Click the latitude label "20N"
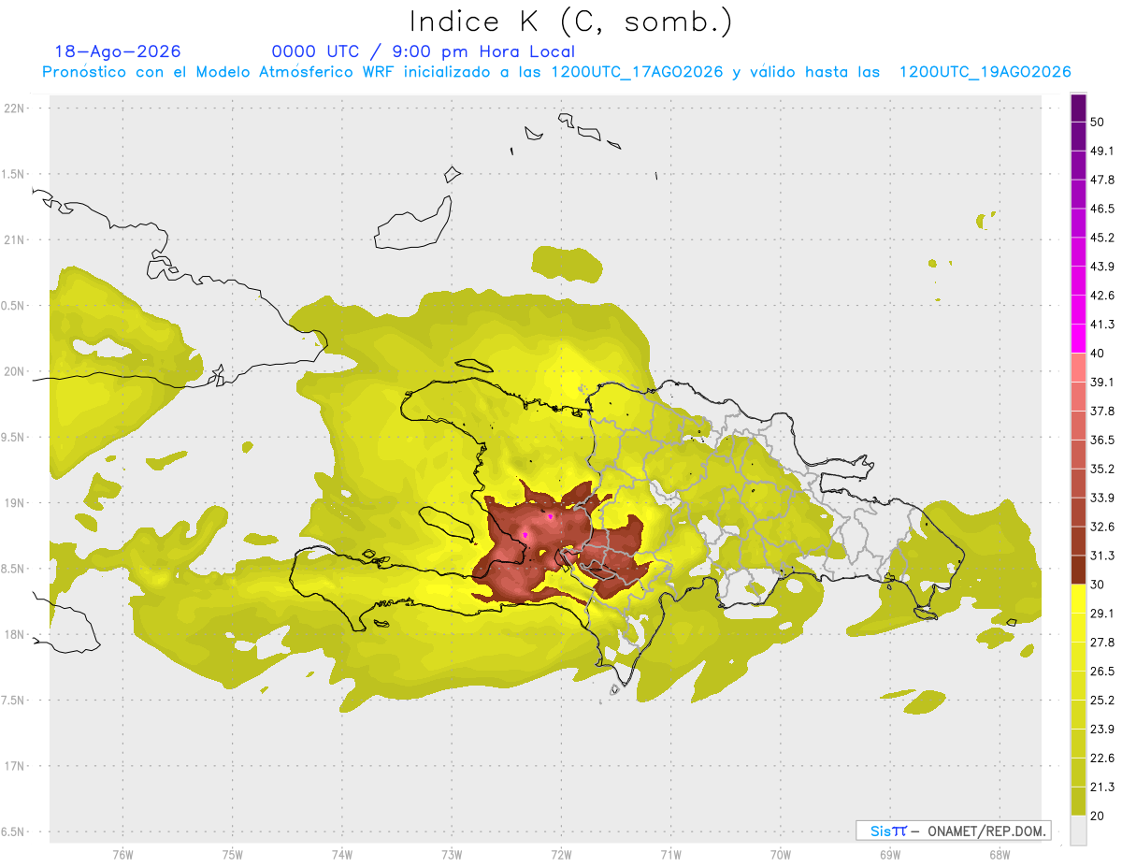The image size is (1122, 867). [x=14, y=371]
